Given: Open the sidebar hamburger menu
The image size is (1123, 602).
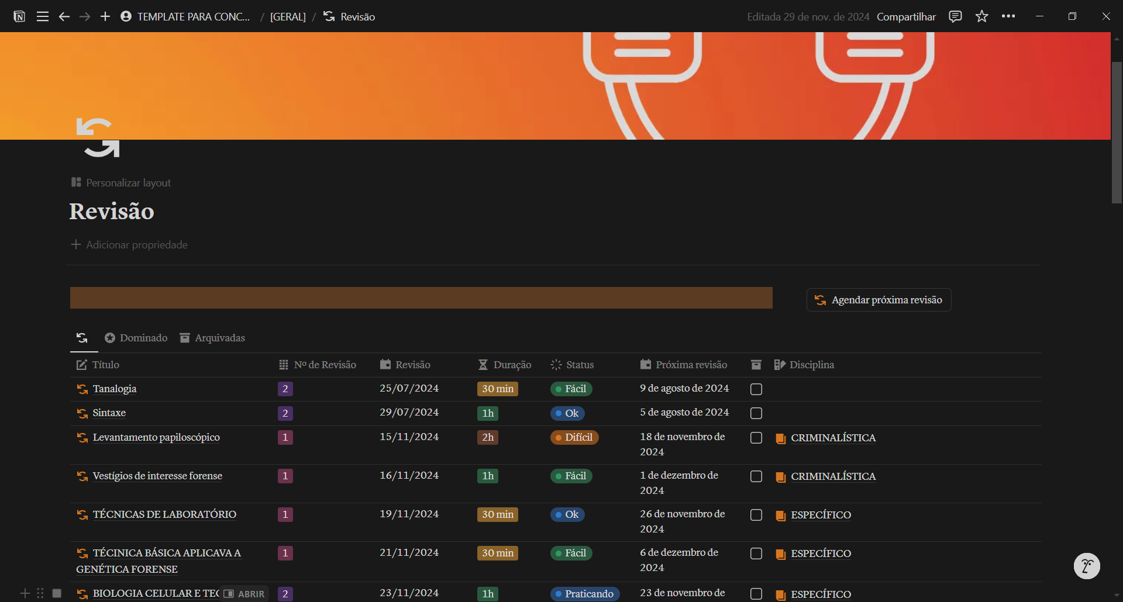Looking at the screenshot, I should [43, 16].
